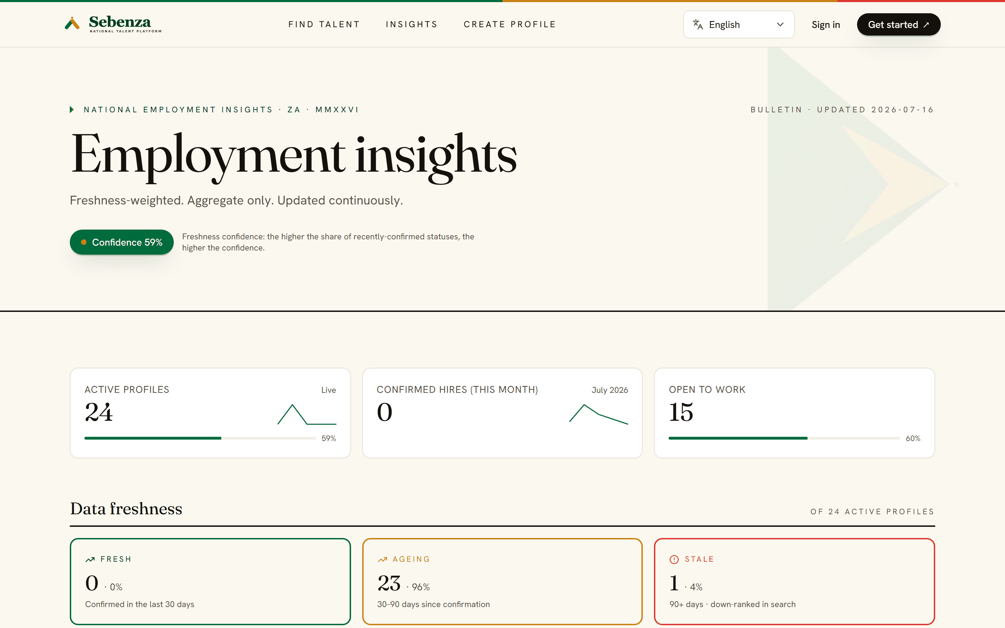Click the translate icon in language selector

698,24
